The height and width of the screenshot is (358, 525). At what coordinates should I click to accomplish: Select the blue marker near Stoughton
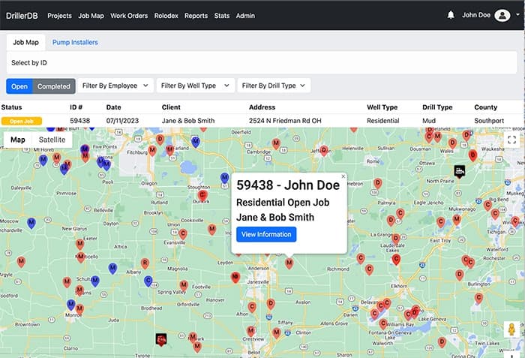coord(224,178)
